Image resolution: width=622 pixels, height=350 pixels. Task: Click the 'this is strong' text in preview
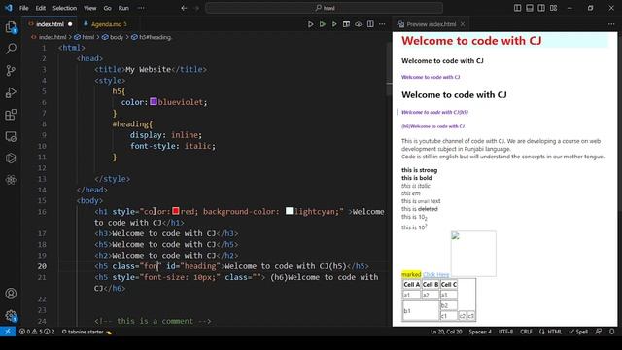click(x=419, y=170)
